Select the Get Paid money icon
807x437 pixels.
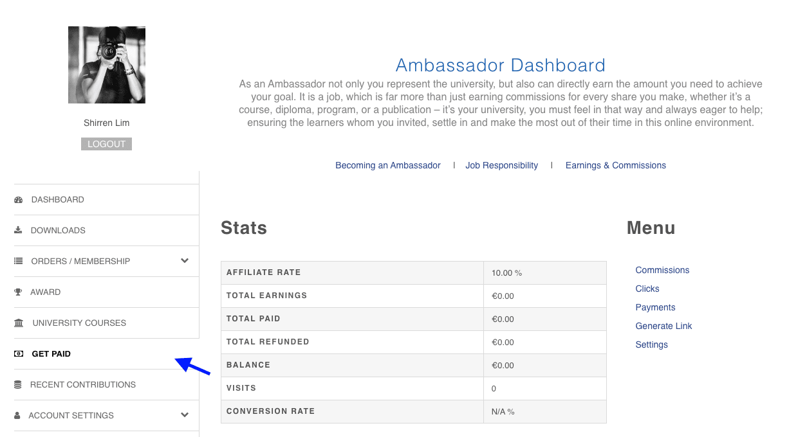(19, 353)
